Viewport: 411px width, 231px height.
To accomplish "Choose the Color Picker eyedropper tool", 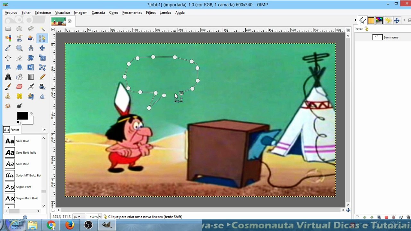I will click(x=8, y=48).
